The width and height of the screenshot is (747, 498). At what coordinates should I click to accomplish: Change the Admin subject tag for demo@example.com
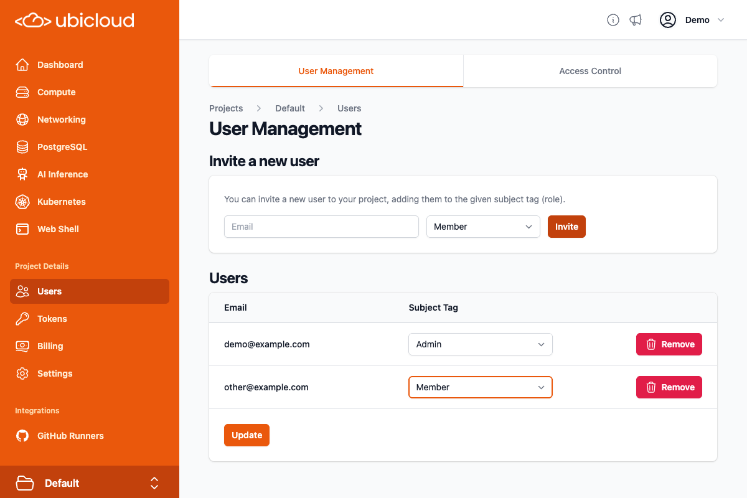click(480, 344)
